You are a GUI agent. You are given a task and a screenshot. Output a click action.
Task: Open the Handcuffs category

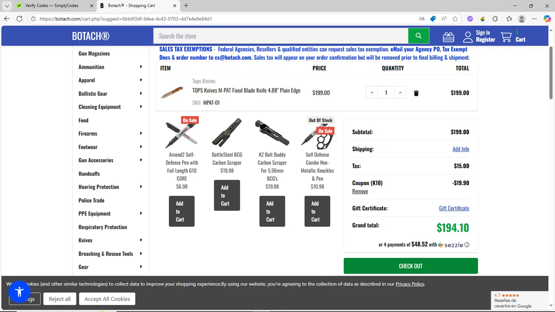[89, 174]
